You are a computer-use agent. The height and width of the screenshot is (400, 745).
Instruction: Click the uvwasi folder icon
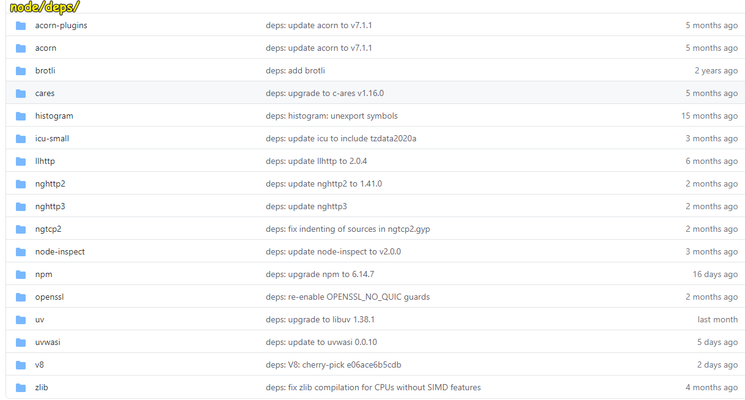tap(21, 343)
